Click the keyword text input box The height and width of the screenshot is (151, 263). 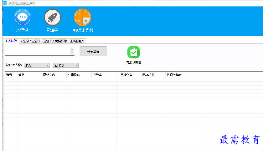pyautogui.click(x=37, y=51)
